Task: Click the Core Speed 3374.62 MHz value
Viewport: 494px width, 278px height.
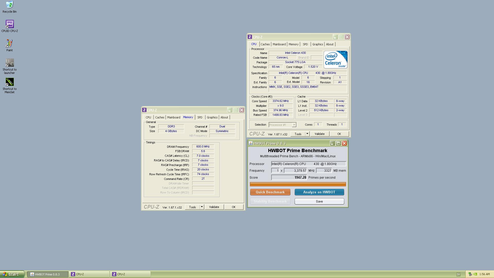Action: click(280, 101)
